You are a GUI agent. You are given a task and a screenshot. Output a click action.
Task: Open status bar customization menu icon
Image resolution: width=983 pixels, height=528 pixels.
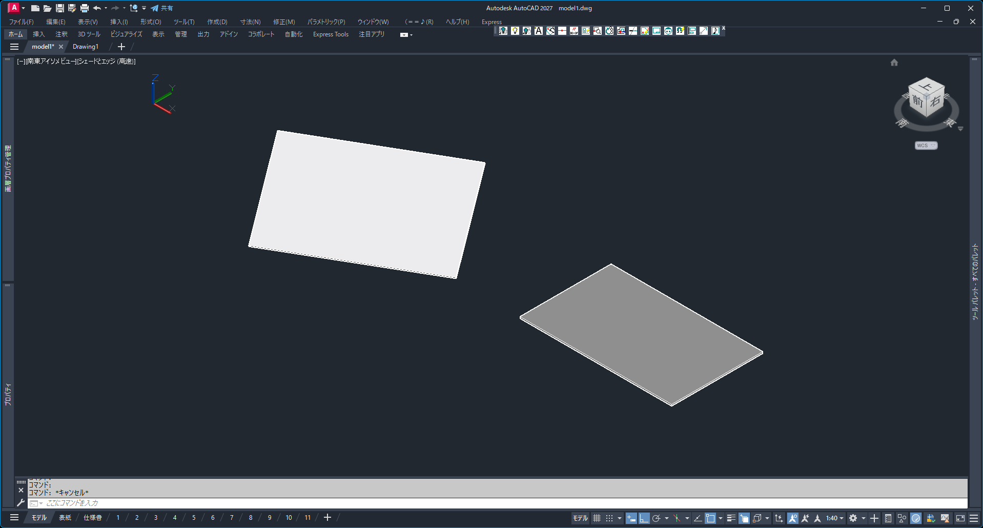[974, 518]
